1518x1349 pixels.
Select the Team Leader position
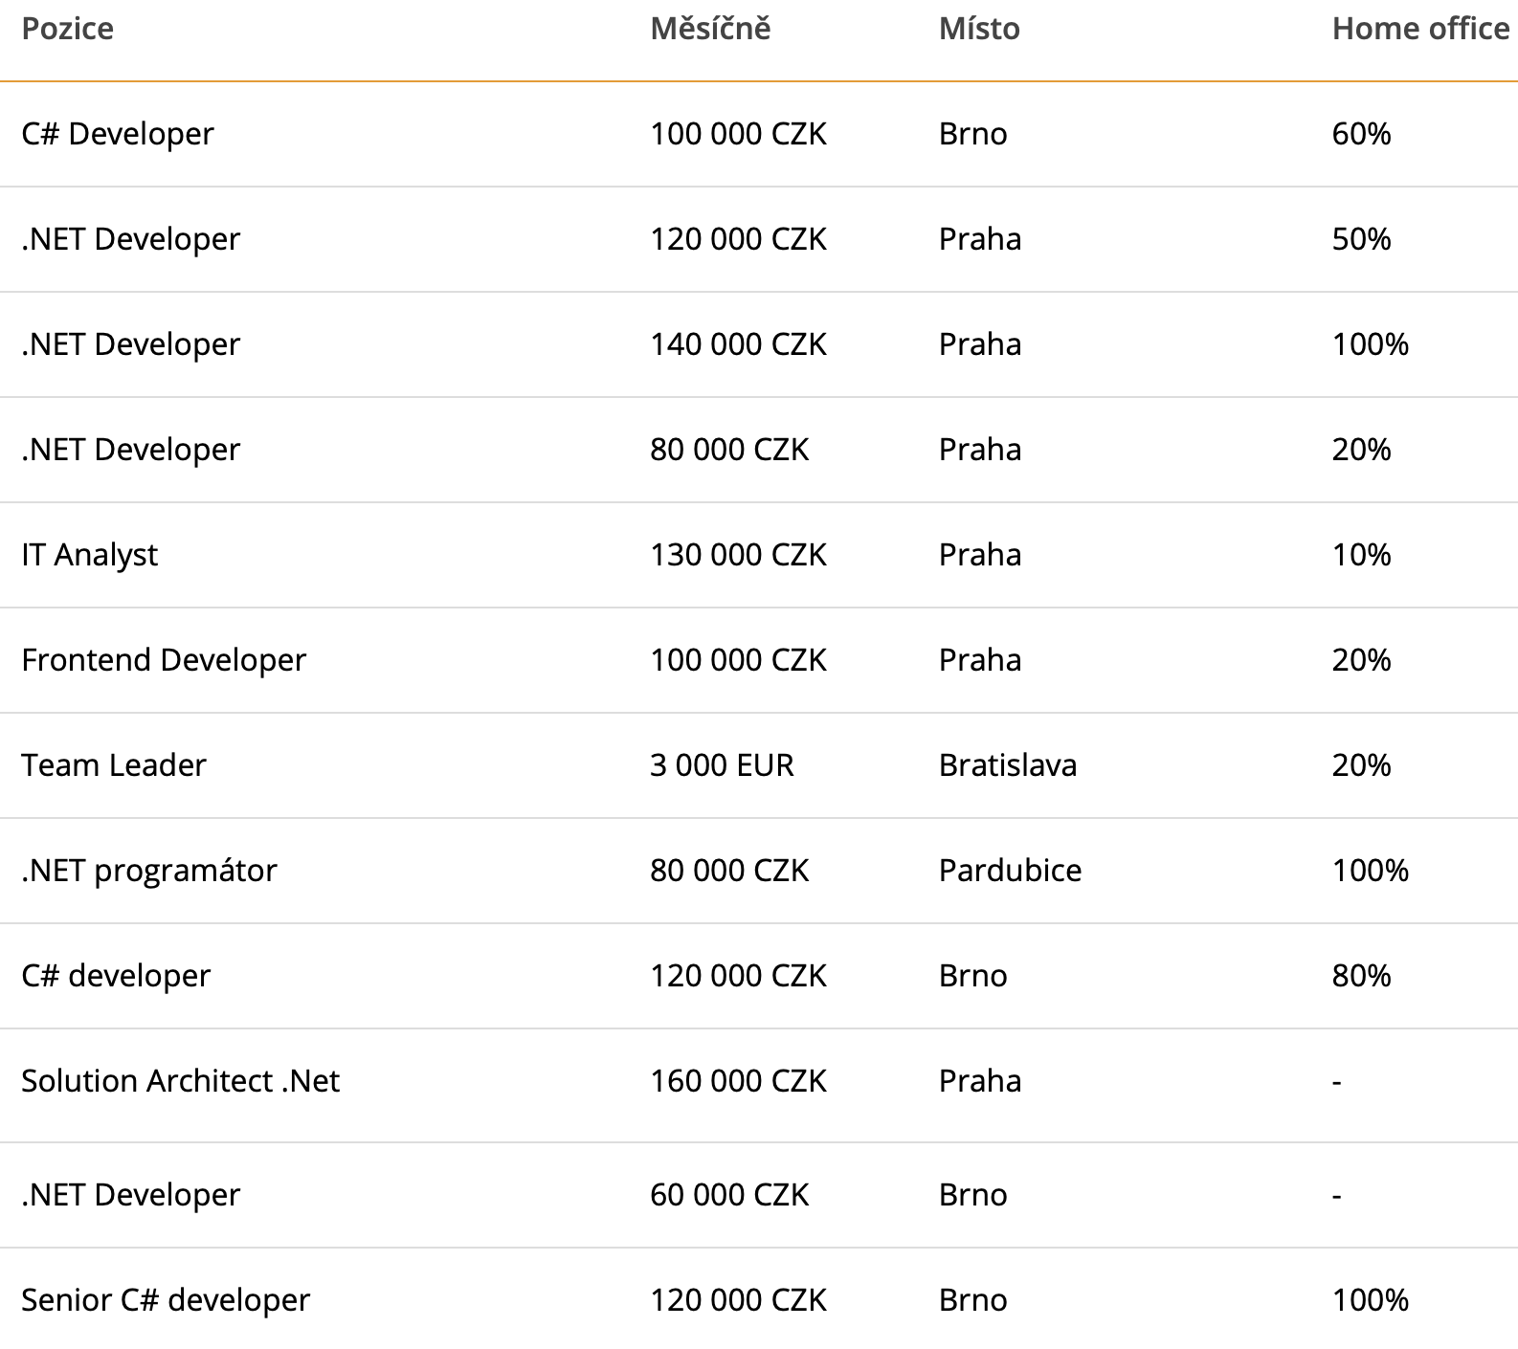pyautogui.click(x=113, y=765)
